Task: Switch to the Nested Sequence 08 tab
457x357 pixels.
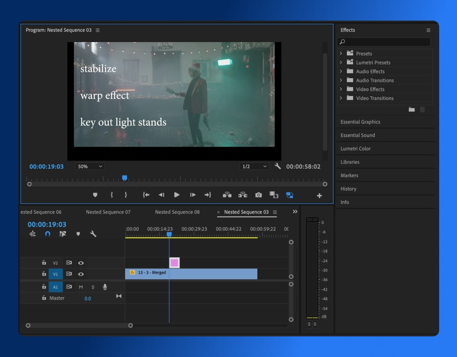Action: 178,212
